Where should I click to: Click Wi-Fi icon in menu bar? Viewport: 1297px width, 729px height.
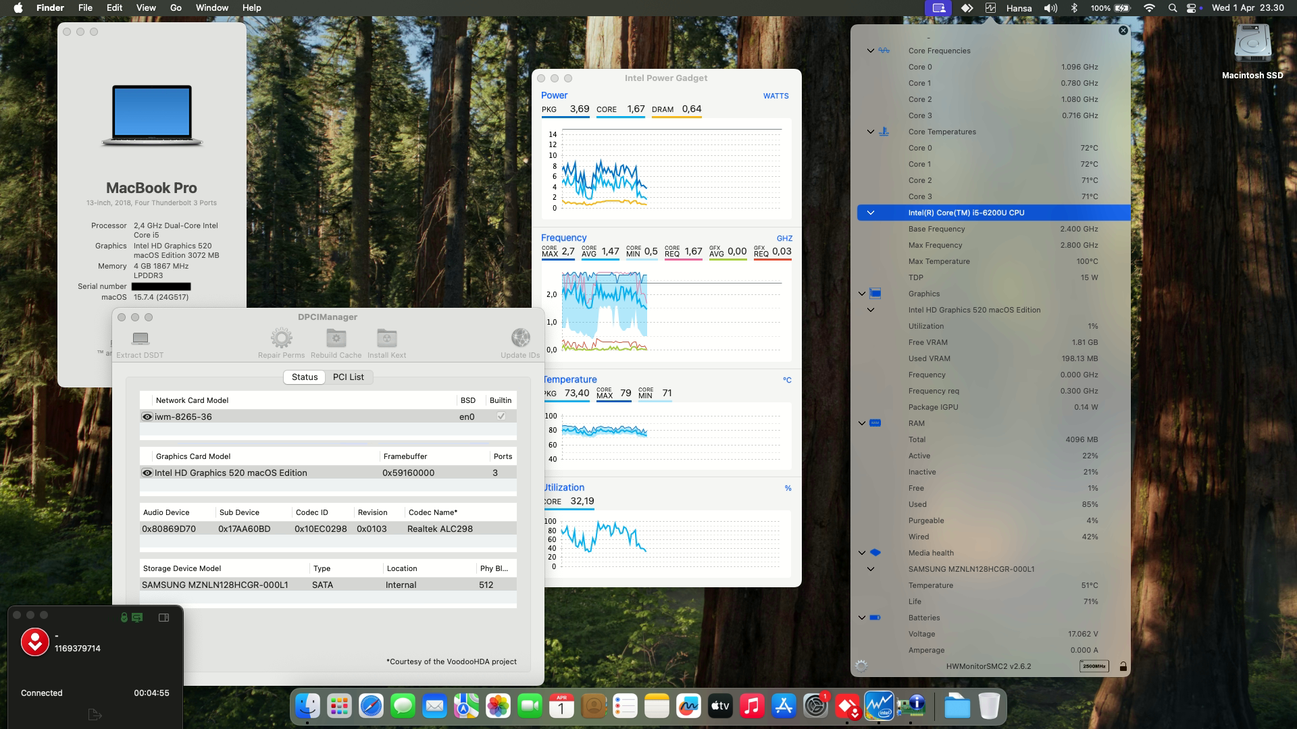click(x=1149, y=7)
